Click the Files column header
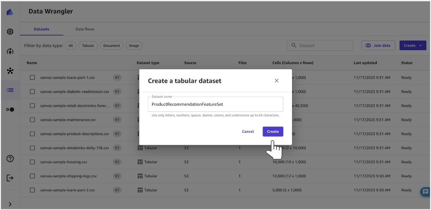 (x=242, y=63)
